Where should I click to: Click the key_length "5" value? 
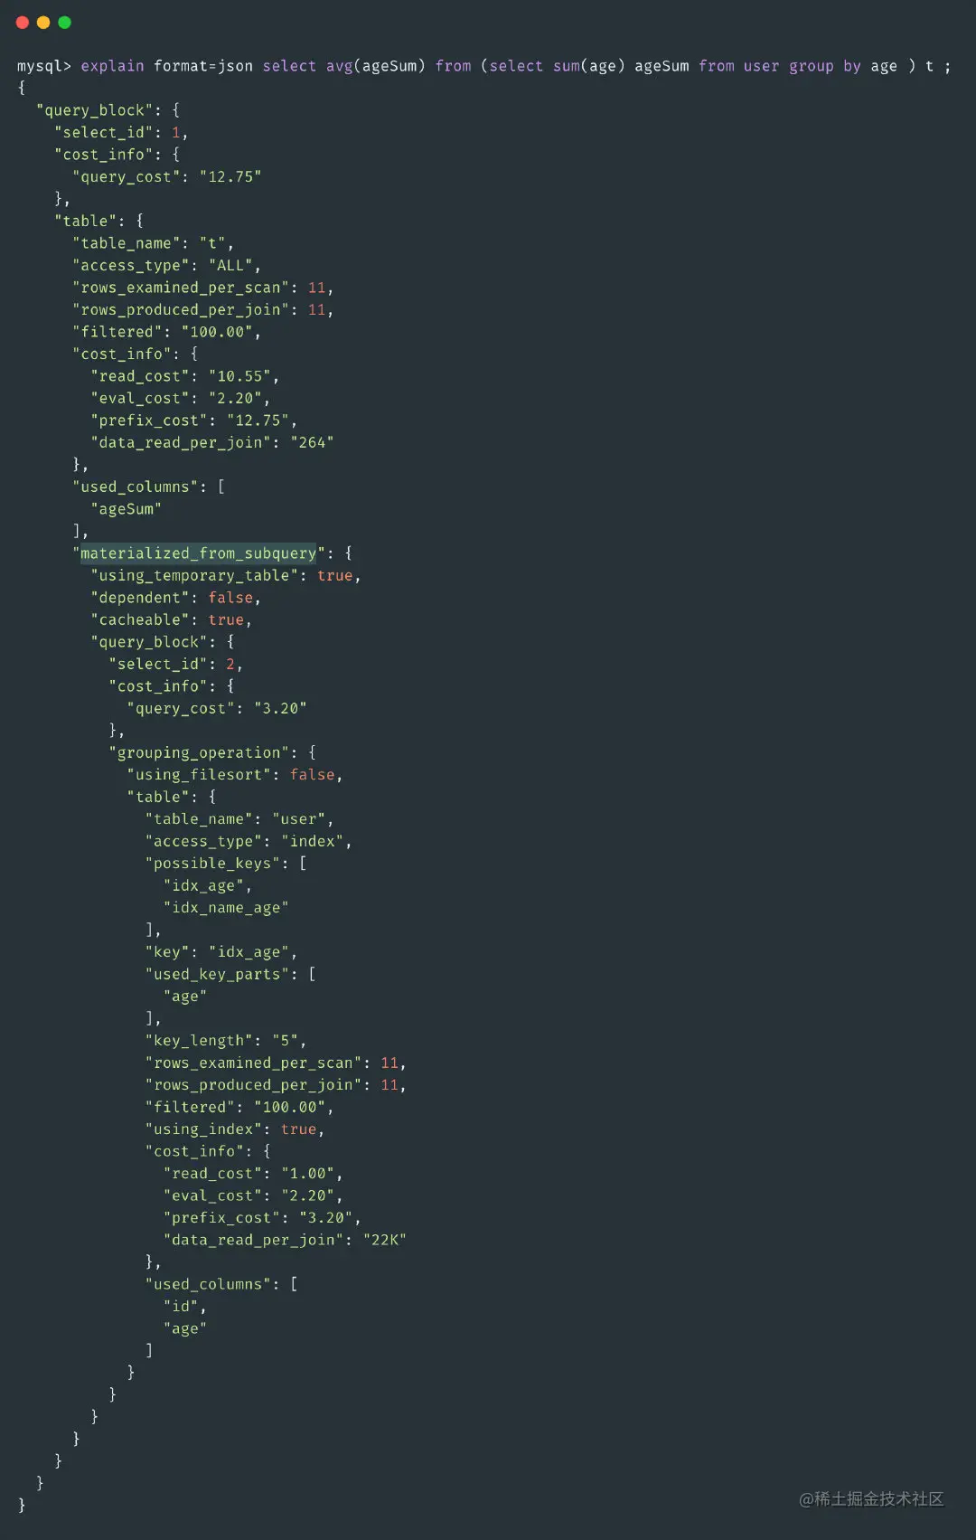[285, 1041]
